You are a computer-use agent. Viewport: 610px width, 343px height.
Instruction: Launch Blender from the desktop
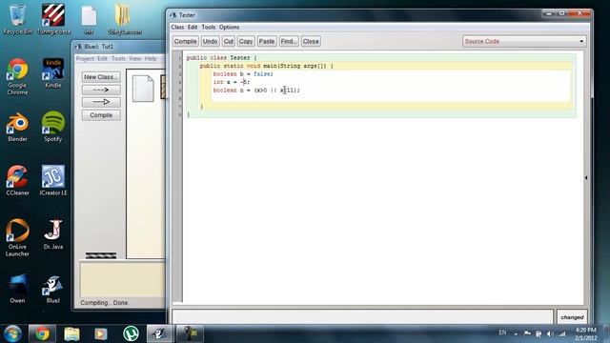[x=17, y=127]
